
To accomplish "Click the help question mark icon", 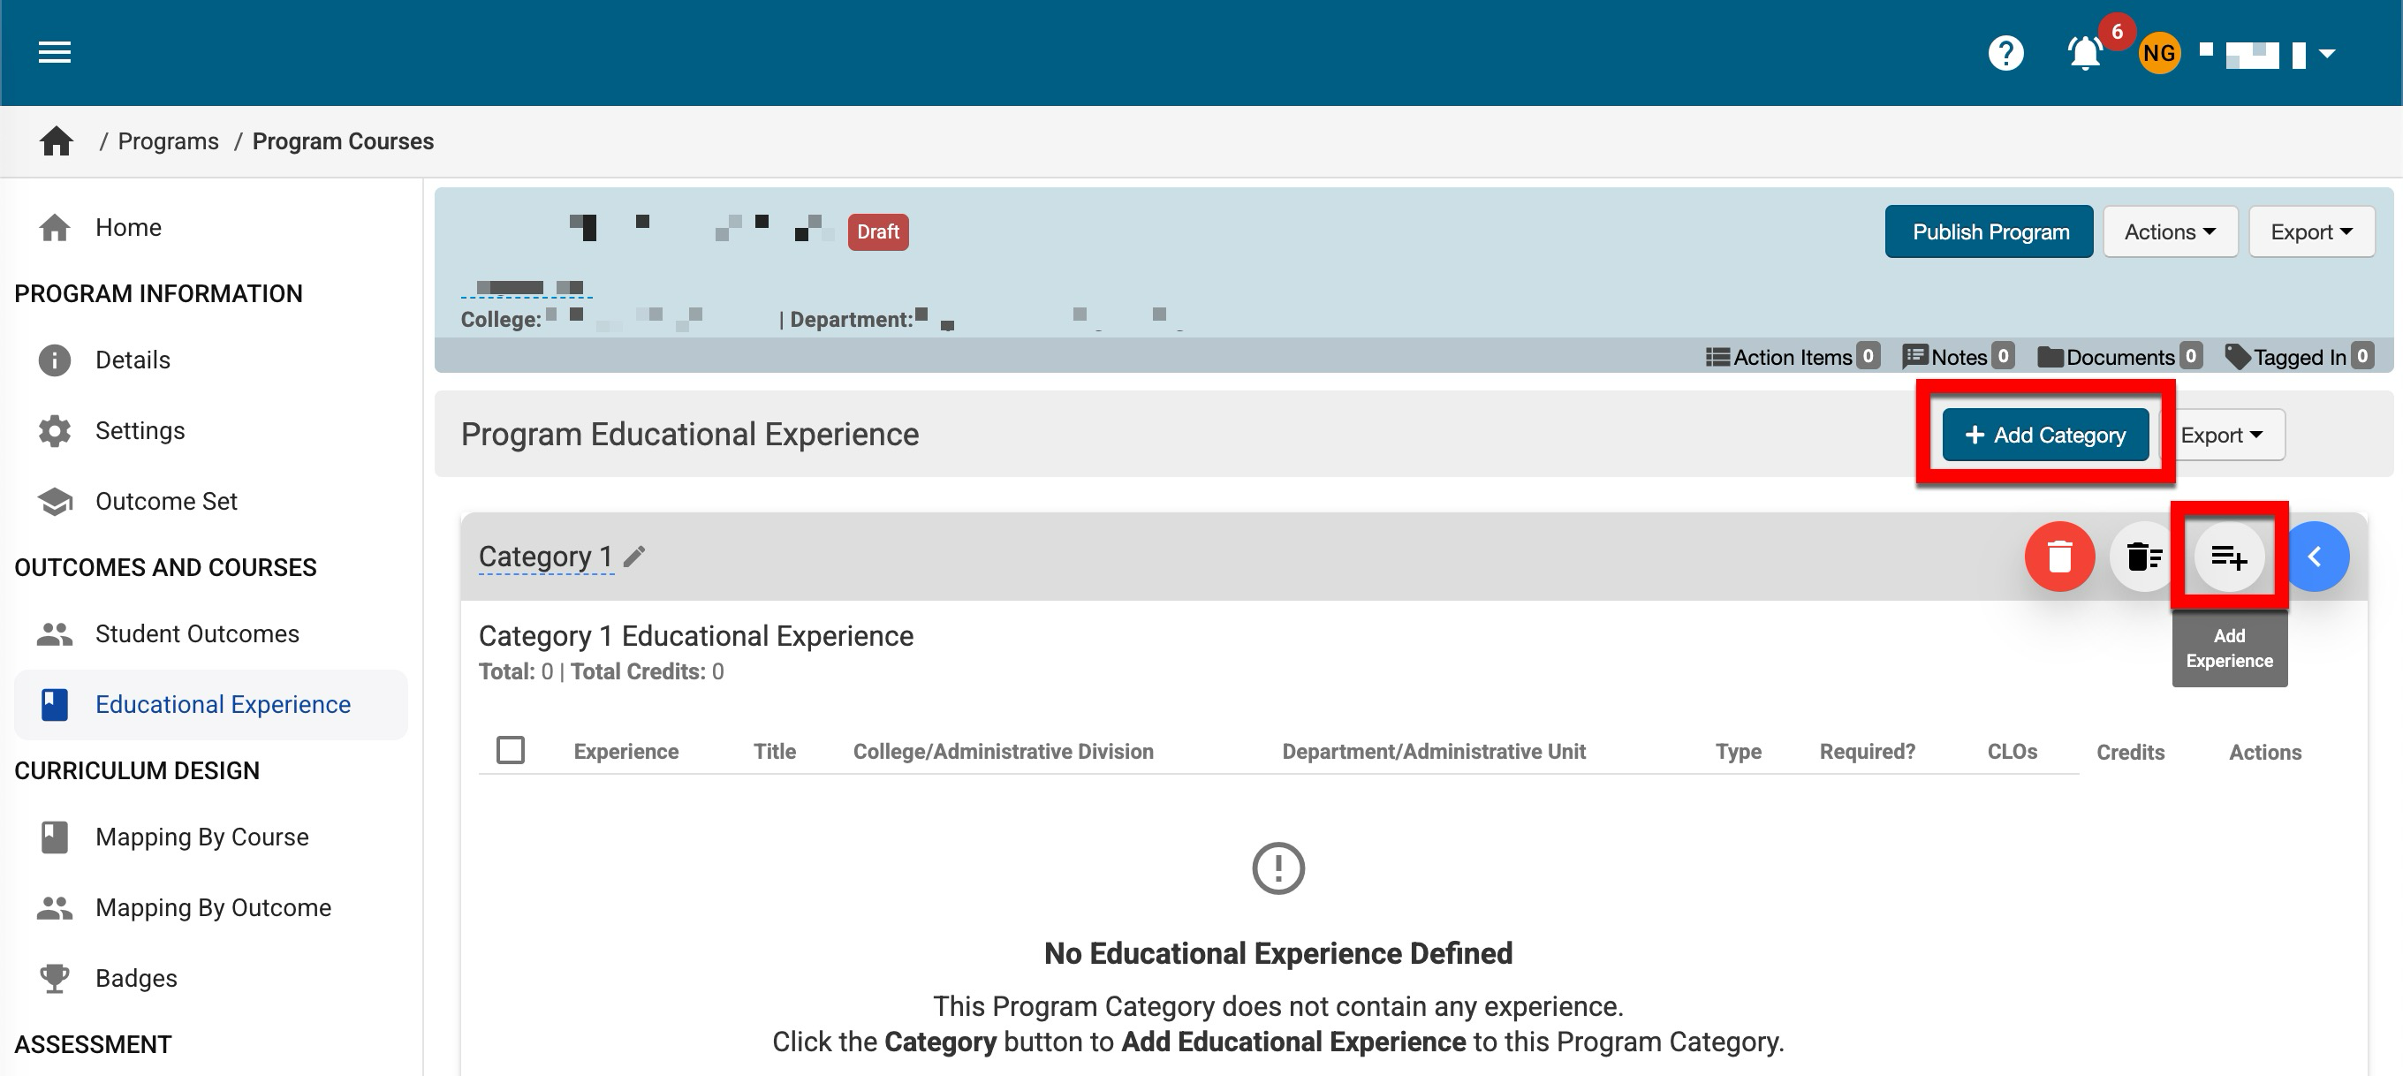I will (x=2005, y=53).
